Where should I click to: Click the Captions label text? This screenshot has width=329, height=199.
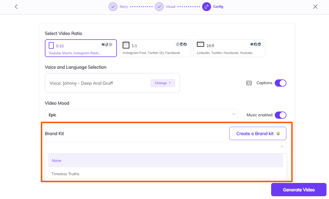tap(264, 83)
